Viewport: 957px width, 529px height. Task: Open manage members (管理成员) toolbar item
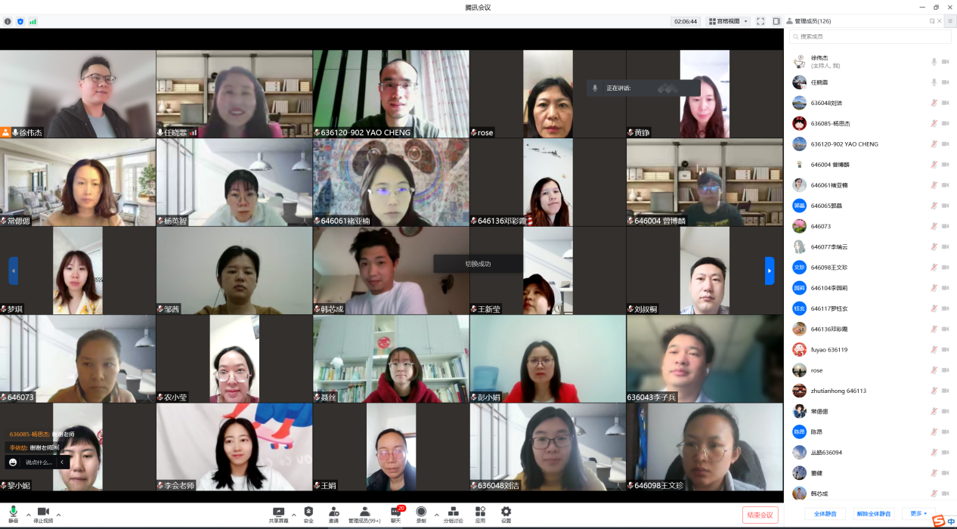(364, 514)
